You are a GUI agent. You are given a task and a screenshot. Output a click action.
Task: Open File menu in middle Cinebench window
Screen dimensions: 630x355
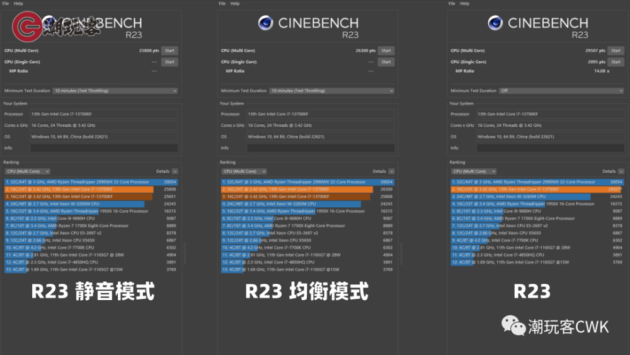point(222,3)
